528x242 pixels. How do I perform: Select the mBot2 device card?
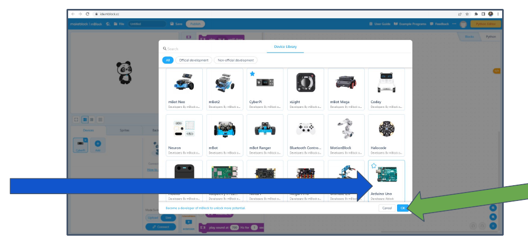click(x=224, y=89)
